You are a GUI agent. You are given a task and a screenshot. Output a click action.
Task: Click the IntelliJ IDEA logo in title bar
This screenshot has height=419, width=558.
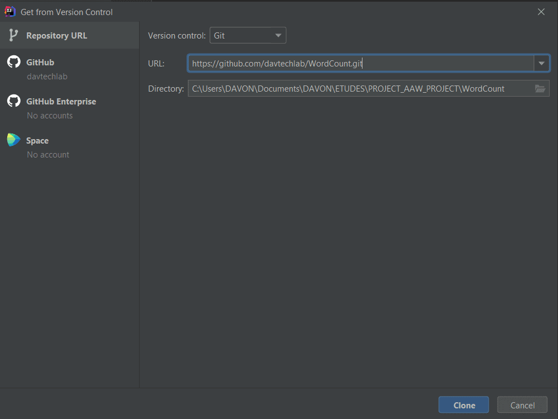coord(9,11)
